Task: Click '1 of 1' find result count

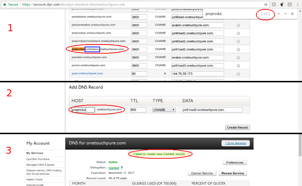Action: (265, 14)
